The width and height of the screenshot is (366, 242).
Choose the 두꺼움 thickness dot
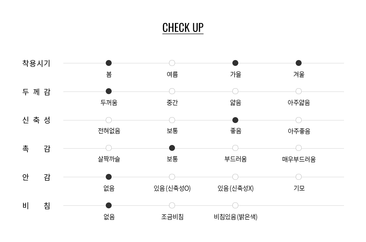(109, 91)
